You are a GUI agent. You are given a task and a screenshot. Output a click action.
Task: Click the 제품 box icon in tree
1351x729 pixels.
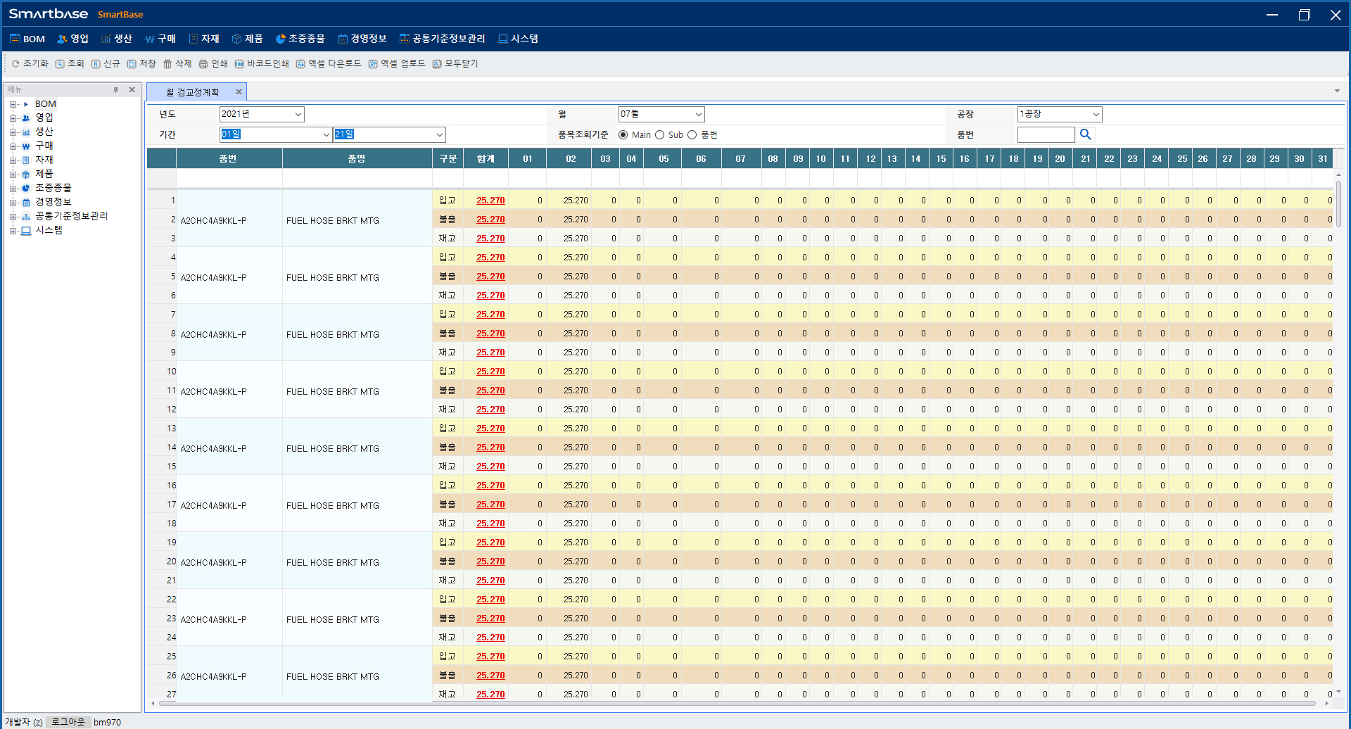[x=26, y=175]
